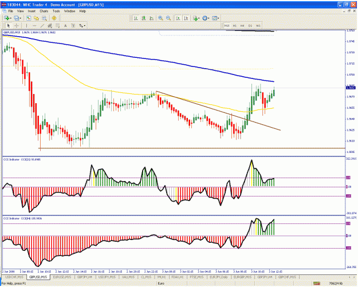Select the arrow cursor tool
This screenshot has width=358, height=287.
click(9, 26)
